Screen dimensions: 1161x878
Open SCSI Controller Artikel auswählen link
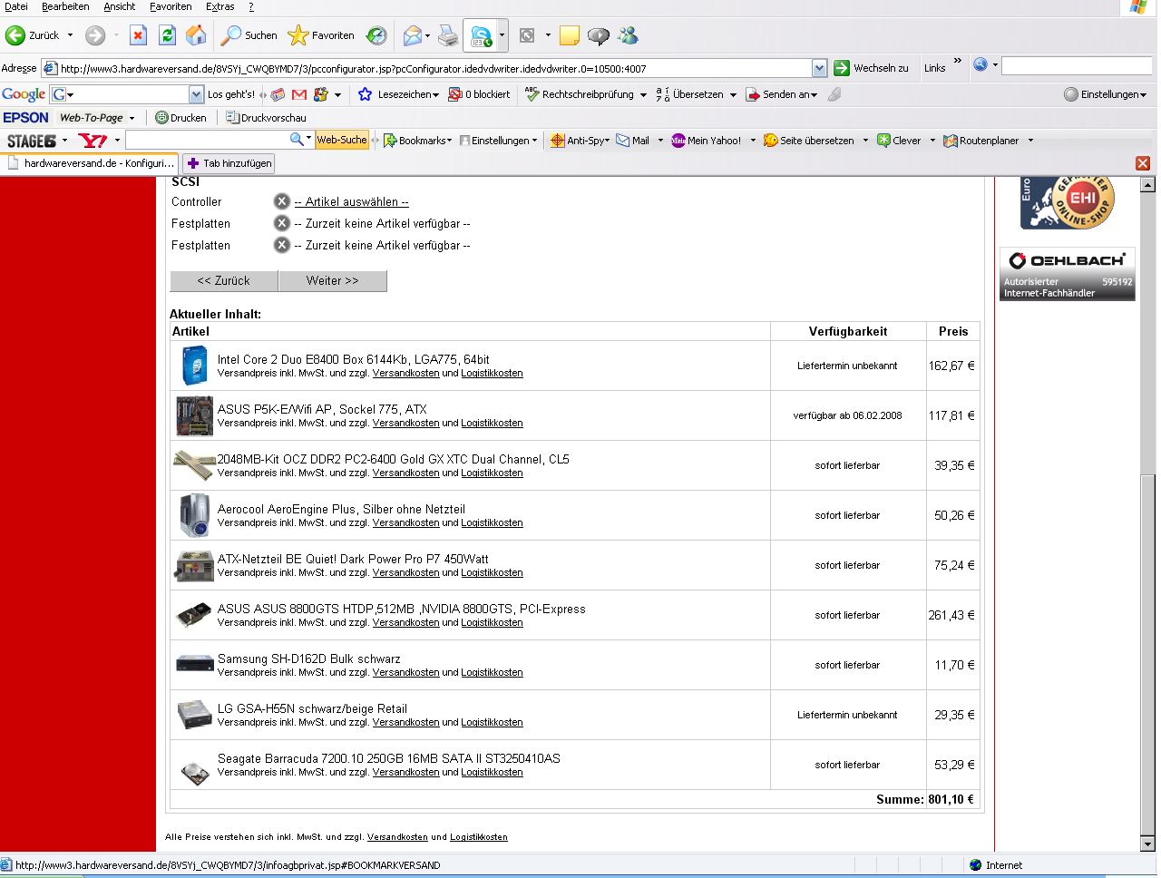[x=352, y=202]
